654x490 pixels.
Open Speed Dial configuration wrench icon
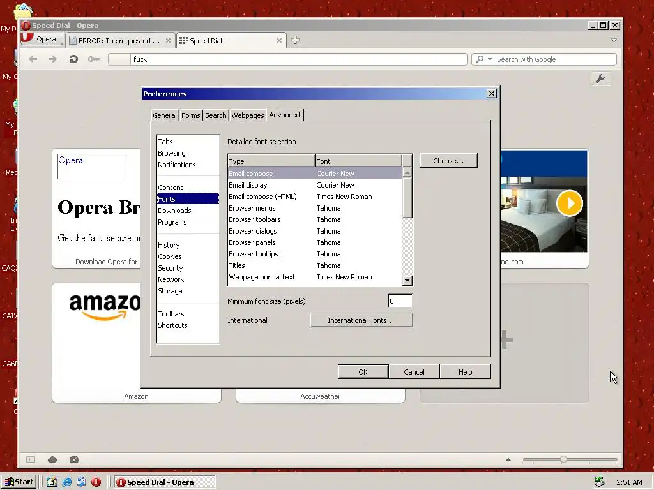(x=600, y=78)
